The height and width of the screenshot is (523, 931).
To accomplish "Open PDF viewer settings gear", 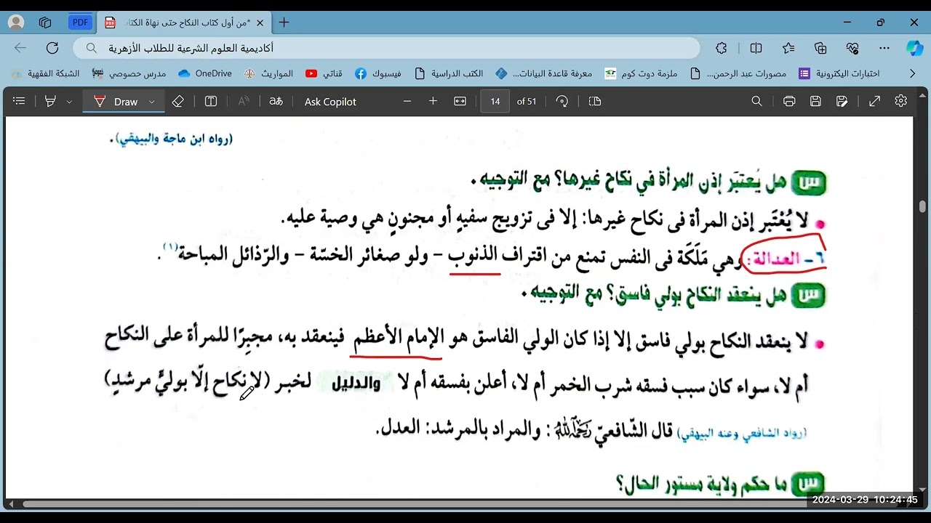I will point(901,102).
